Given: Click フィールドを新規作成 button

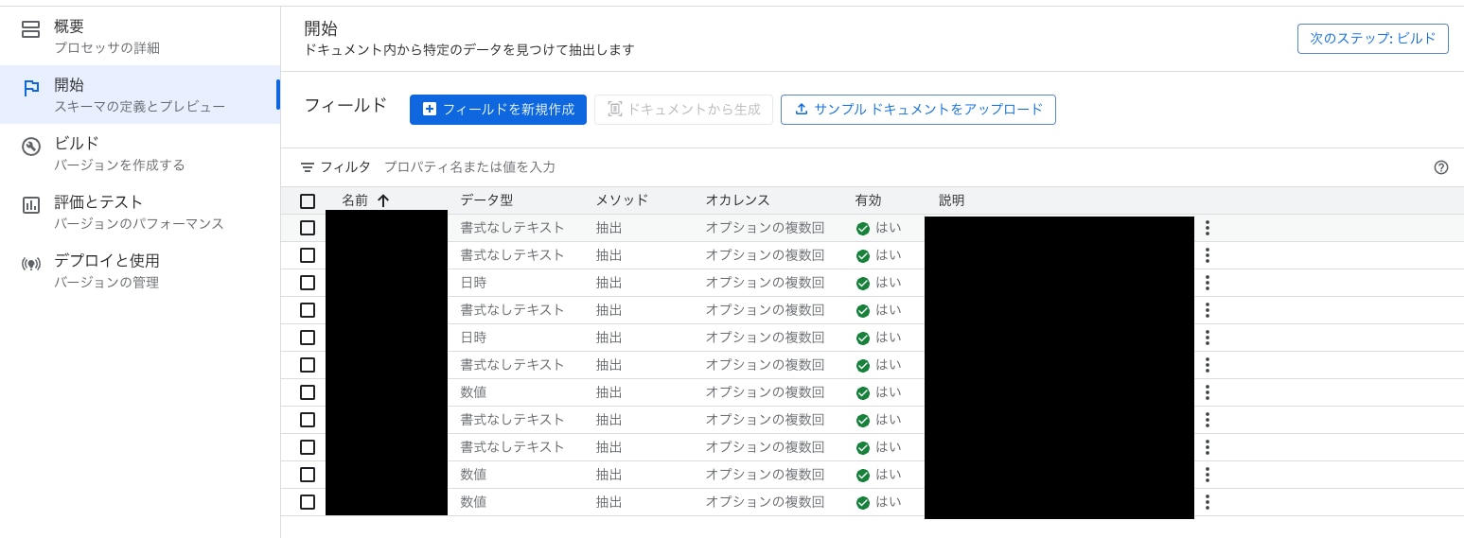Looking at the screenshot, I should point(498,110).
